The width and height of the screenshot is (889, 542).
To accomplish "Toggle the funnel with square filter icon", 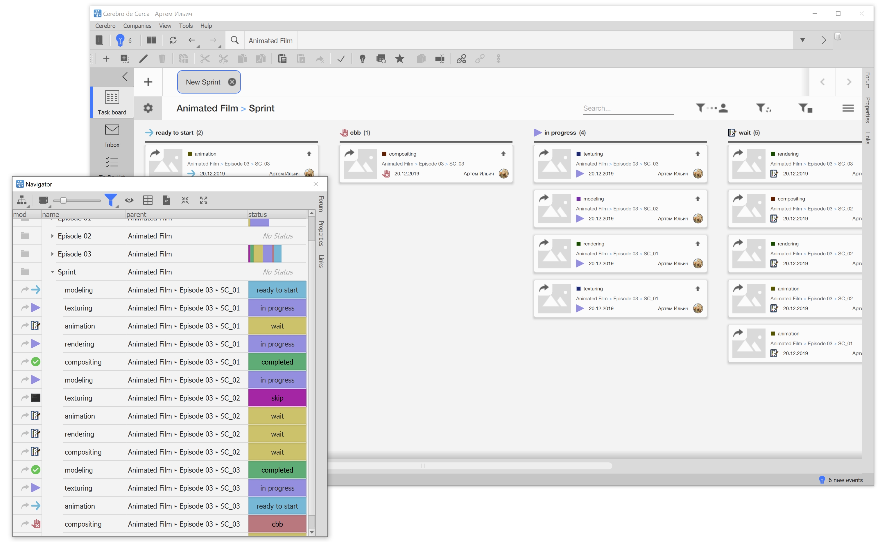I will coord(805,108).
